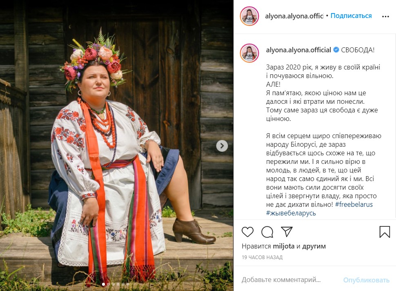Select the second carousel dot indicator
The image size is (396, 291).
pos(108,284)
